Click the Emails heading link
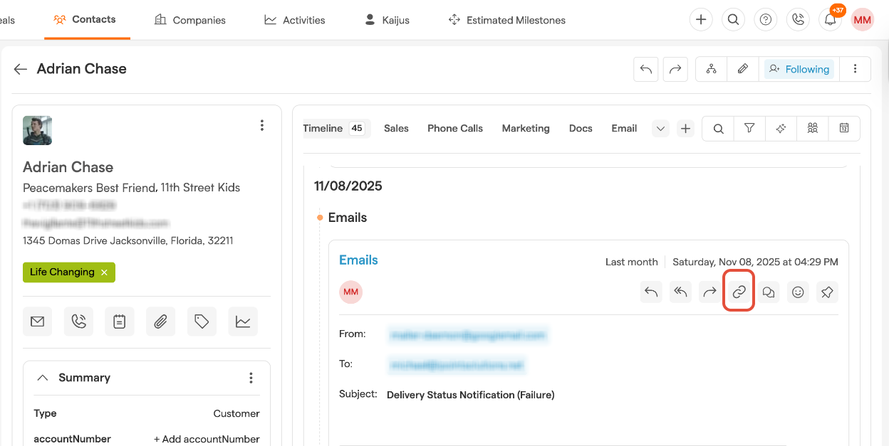889x446 pixels. pos(358,260)
